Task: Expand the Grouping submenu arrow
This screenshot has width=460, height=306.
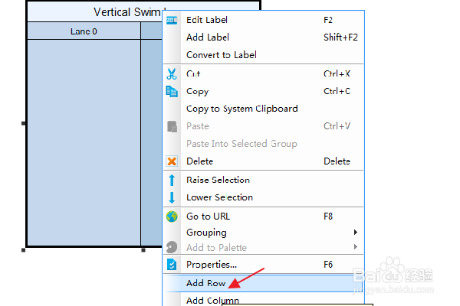Action: click(x=355, y=233)
